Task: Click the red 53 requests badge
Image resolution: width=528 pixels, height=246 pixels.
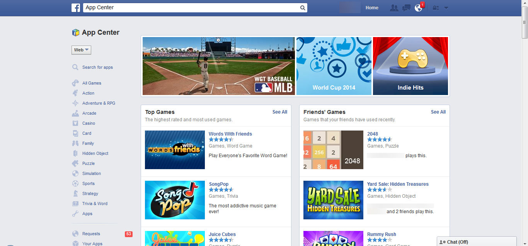Action: (129, 234)
